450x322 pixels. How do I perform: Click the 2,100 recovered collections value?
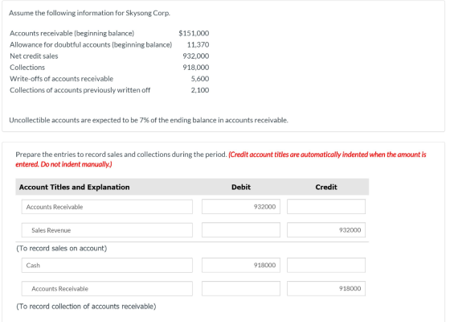point(200,90)
